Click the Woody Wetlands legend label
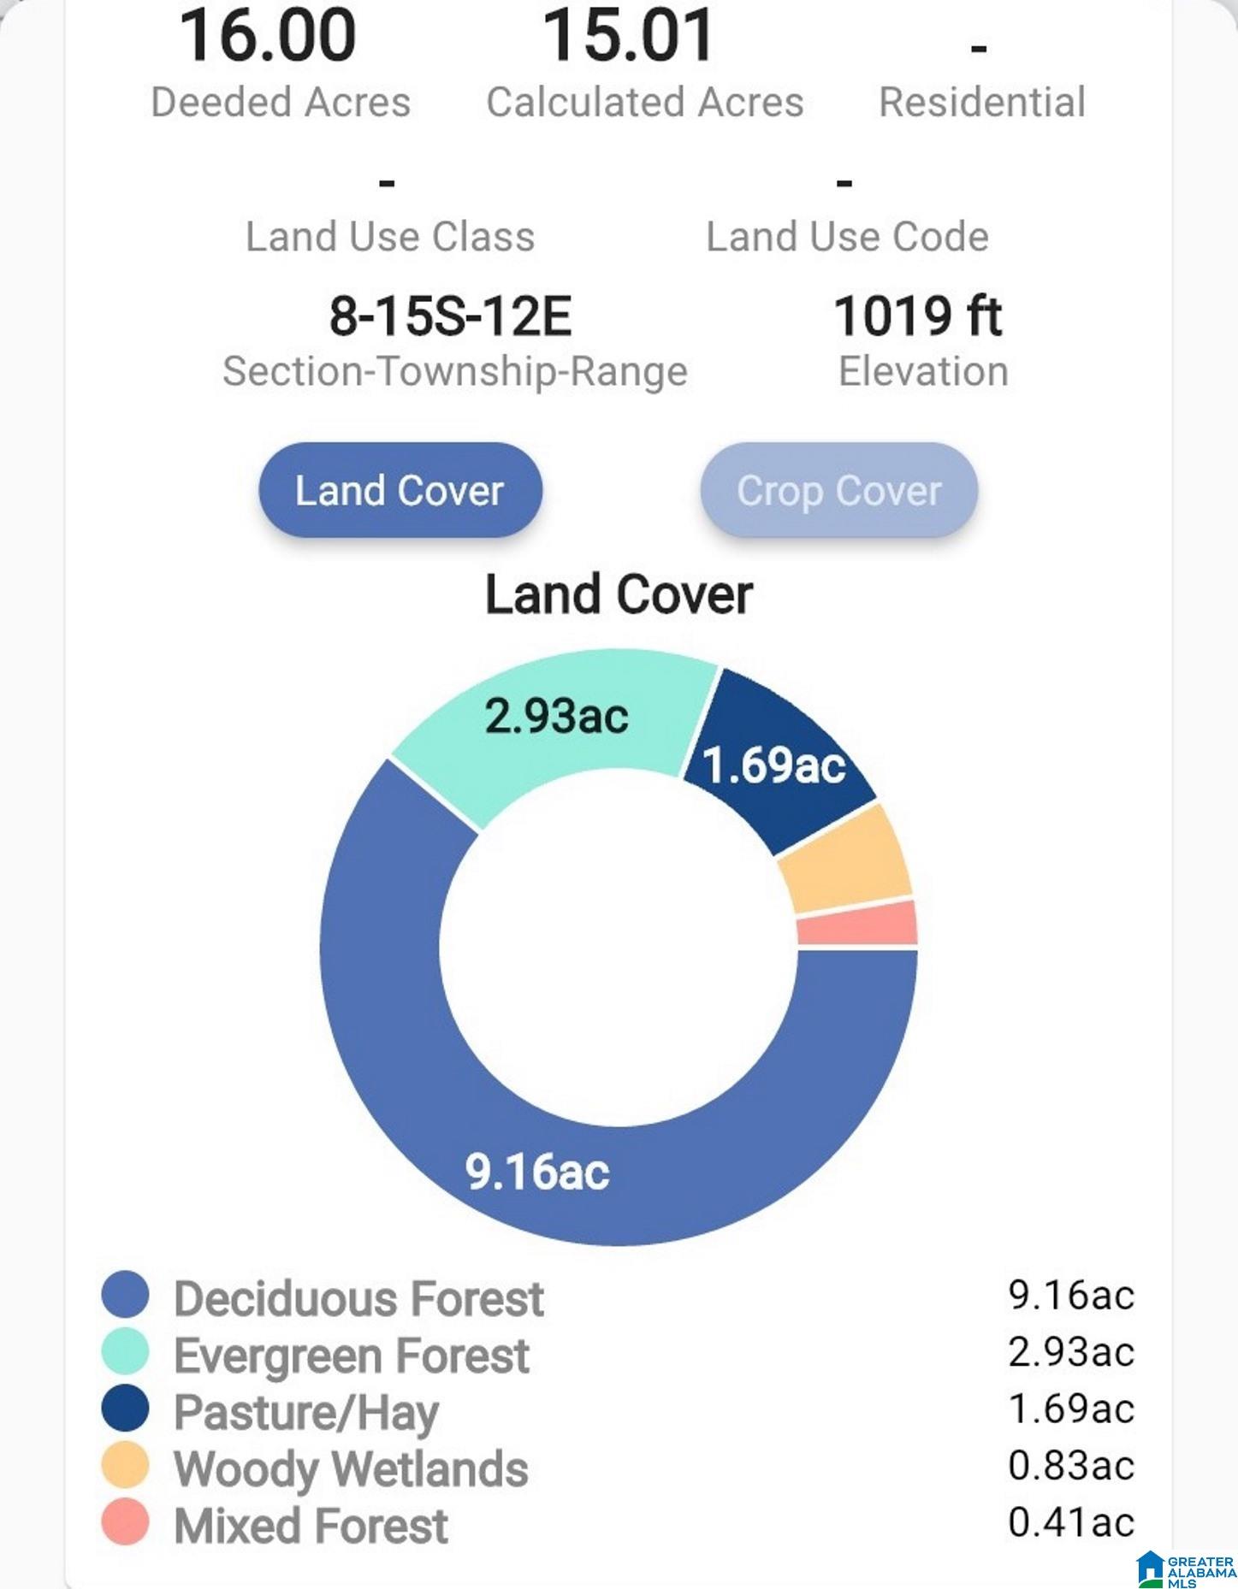Viewport: 1238px width, 1589px height. (351, 1469)
